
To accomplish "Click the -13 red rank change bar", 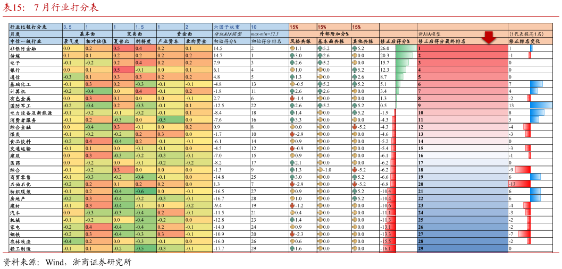I will 519,184.
